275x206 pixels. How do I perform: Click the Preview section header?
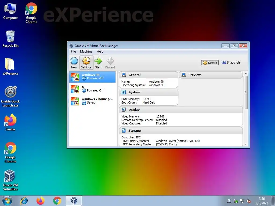[x=211, y=75]
